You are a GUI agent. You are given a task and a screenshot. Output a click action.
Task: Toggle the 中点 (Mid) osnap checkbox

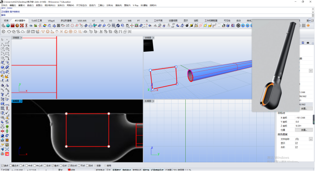coord(26,166)
